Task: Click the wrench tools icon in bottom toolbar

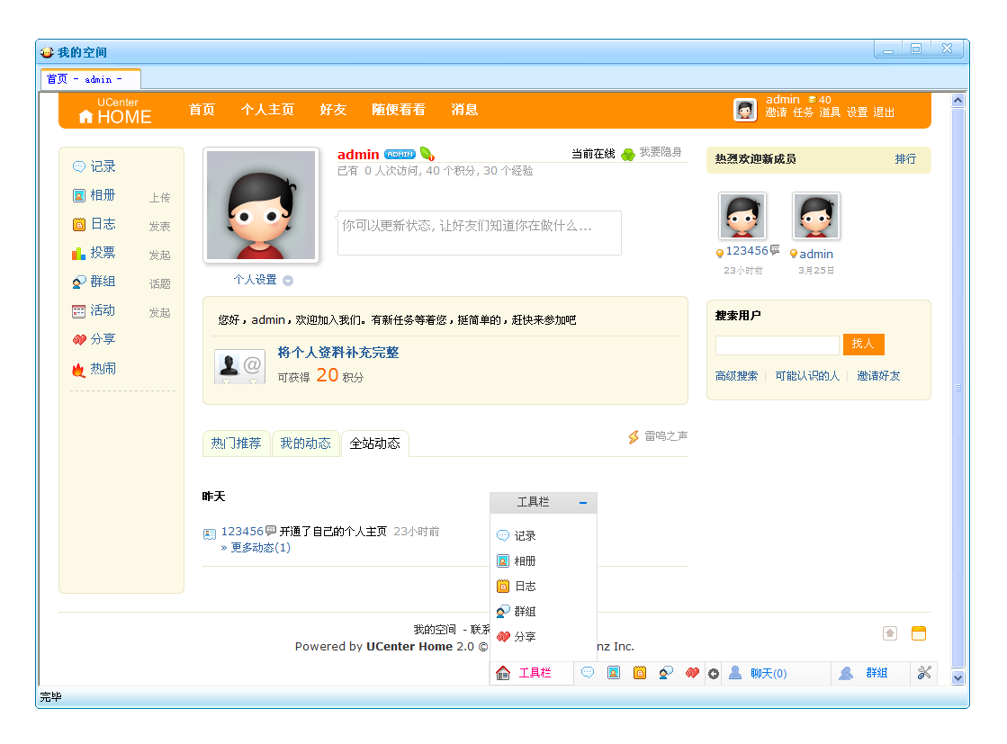Action: [924, 673]
